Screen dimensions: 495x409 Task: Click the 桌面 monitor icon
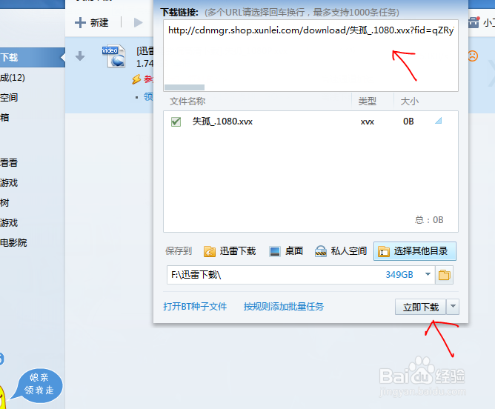point(275,251)
